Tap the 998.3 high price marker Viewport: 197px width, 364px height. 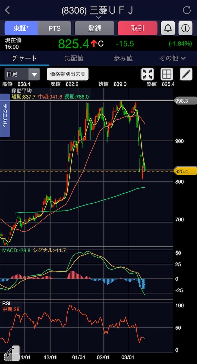pyautogui.click(x=186, y=101)
